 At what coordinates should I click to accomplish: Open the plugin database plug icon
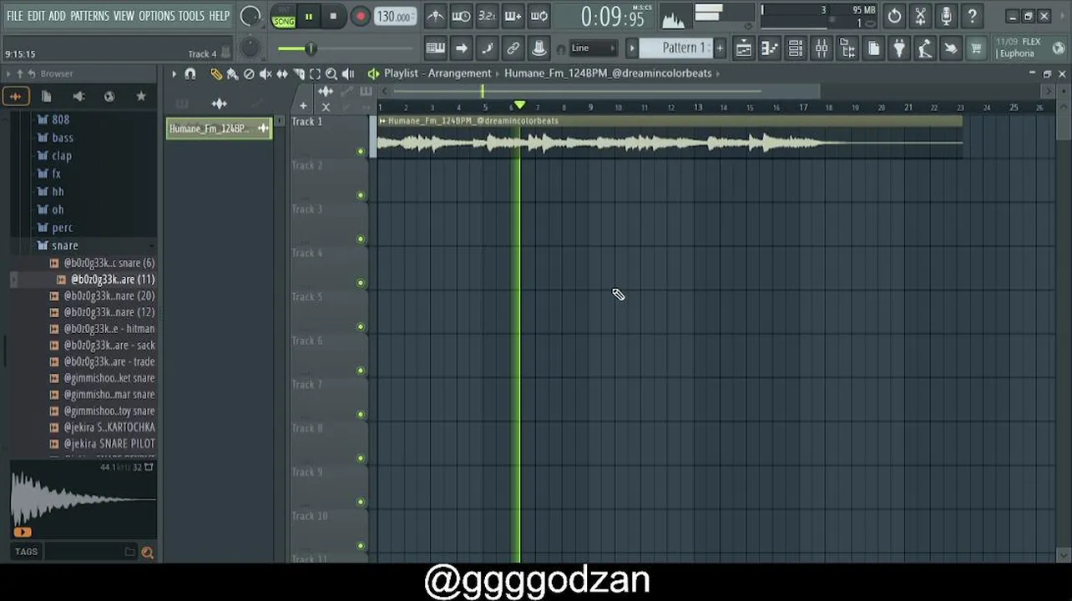[x=899, y=48]
